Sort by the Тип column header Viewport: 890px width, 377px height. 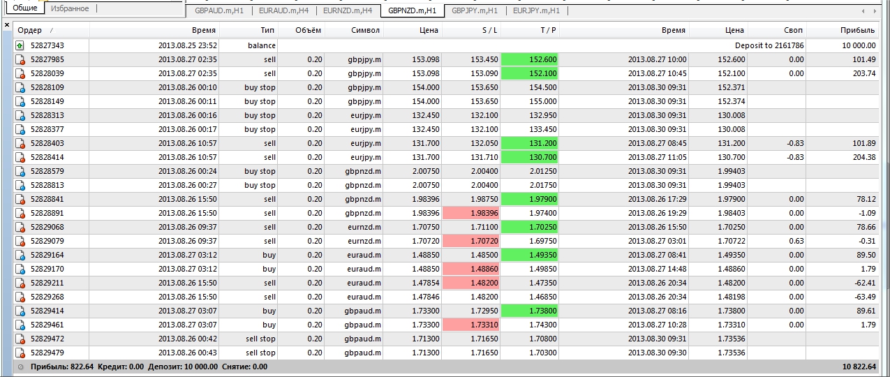point(249,30)
